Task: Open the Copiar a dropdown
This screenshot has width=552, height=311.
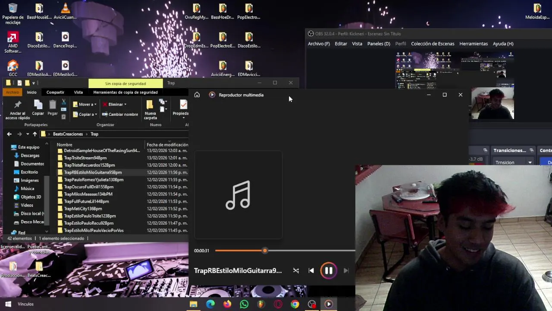Action: pos(85,114)
